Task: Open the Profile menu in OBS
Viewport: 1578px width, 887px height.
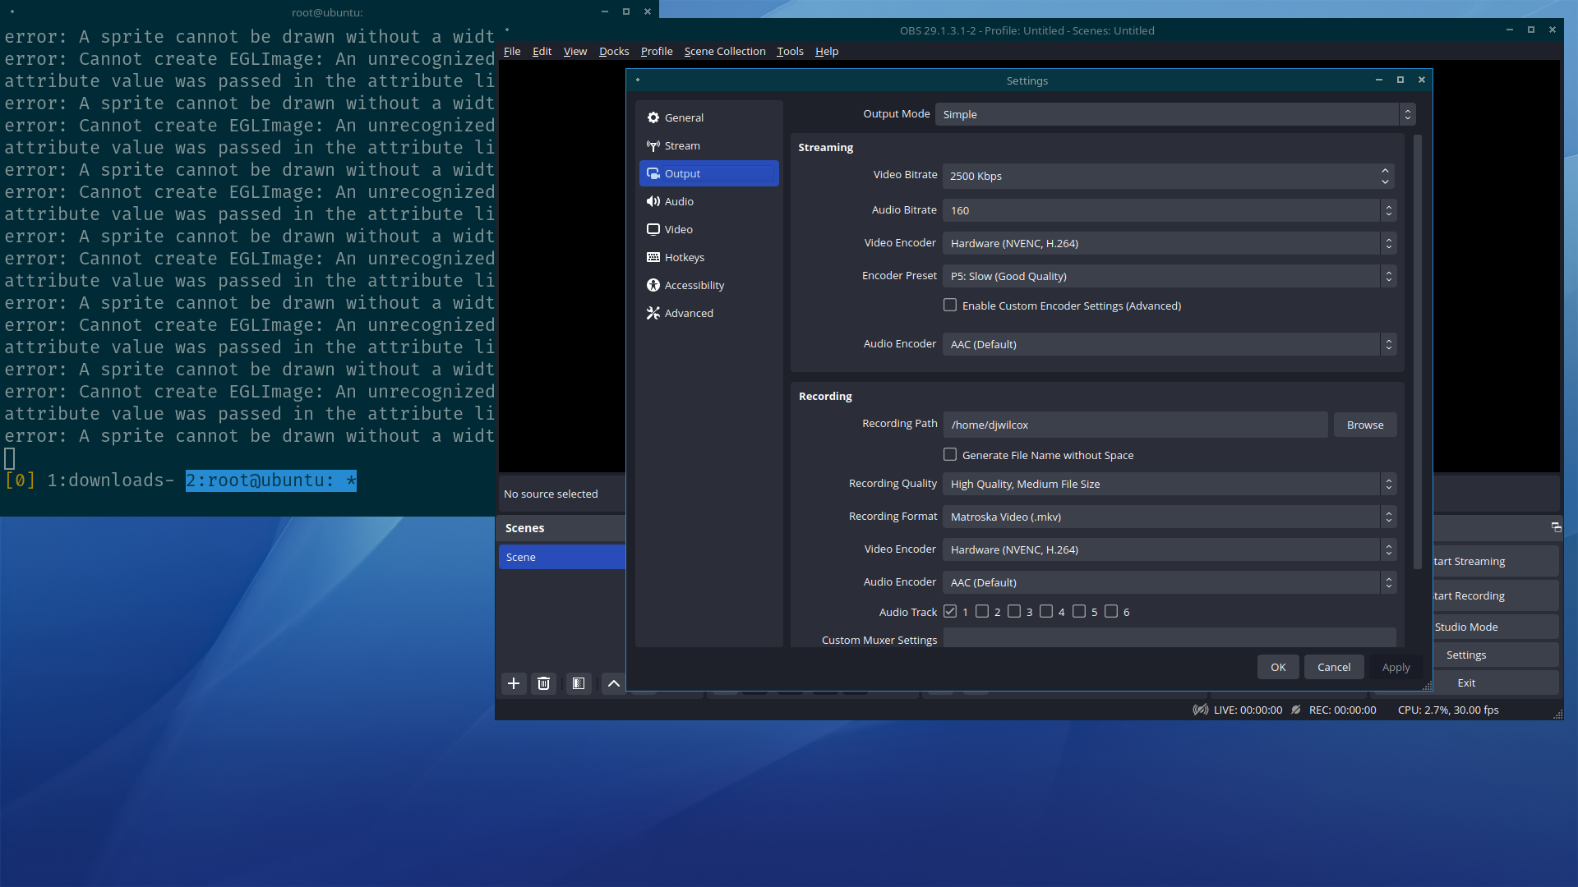Action: click(657, 51)
